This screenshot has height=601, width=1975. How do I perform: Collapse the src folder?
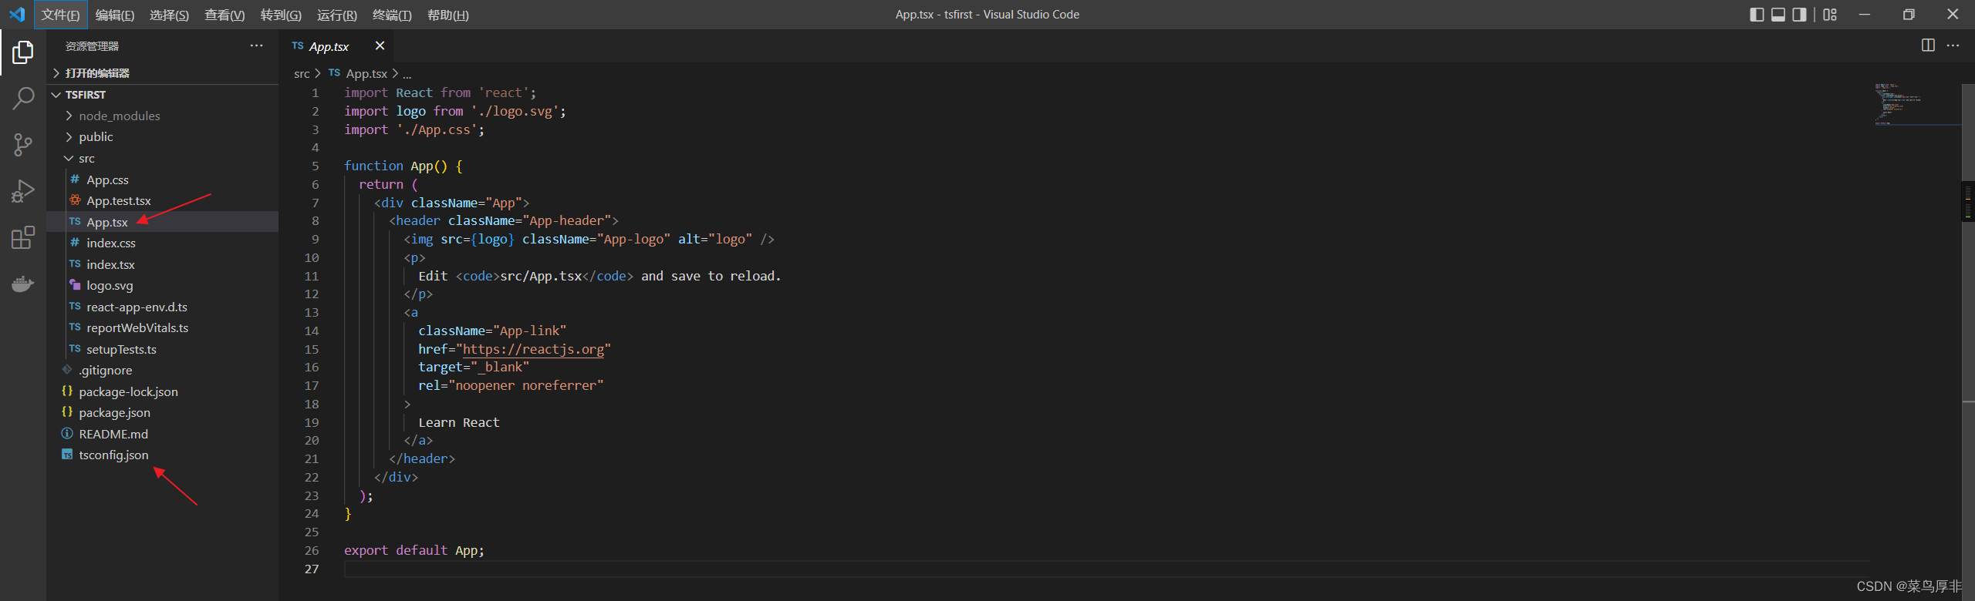(86, 159)
